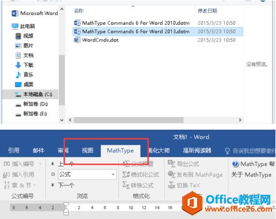
Task: Click 切换 TeX toggle button
Action: tap(184, 185)
